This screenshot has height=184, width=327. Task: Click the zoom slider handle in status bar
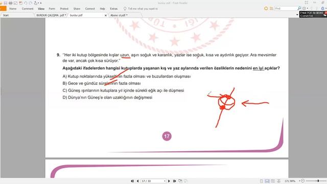pos(318,181)
